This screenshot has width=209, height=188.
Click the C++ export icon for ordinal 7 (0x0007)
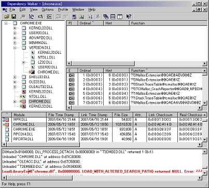point(72,103)
